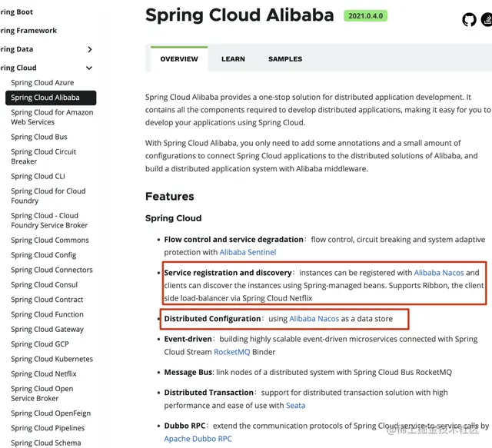Click the 'Distributed Transaction' bullet label
The height and width of the screenshot is (448, 492).
[208, 393]
